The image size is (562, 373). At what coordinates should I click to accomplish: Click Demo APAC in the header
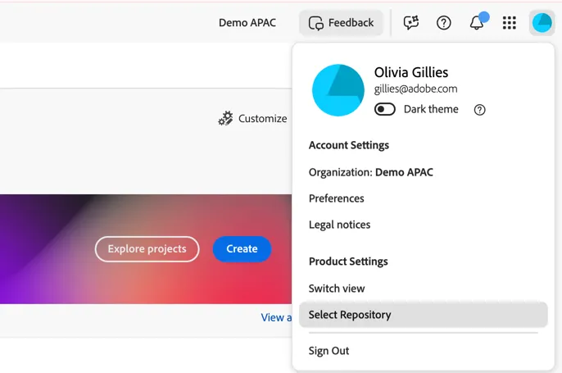click(247, 23)
